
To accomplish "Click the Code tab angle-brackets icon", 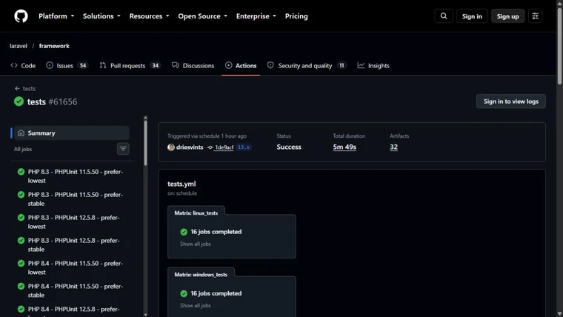I will 14,65.
